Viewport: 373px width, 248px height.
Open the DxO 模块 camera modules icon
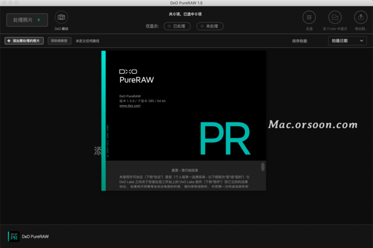(x=61, y=17)
